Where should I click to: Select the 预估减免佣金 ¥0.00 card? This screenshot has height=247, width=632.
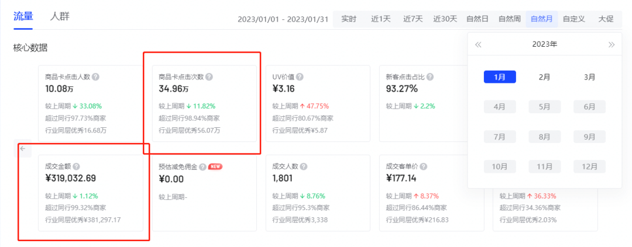pyautogui.click(x=204, y=193)
